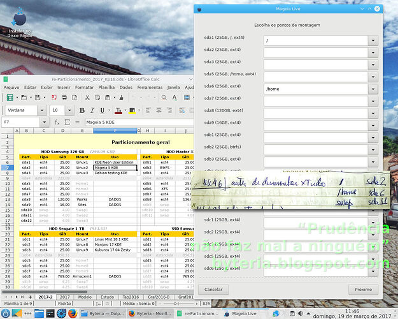Open mount point dropdown for sda6
The image size is (398, 319).
pyautogui.click(x=373, y=89)
